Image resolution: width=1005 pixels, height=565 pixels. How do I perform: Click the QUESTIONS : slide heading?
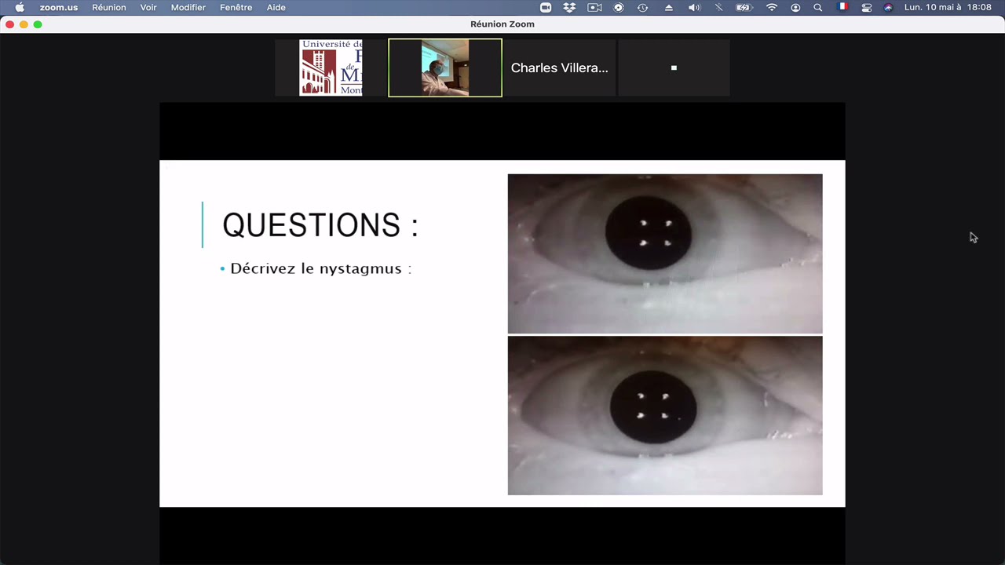320,225
